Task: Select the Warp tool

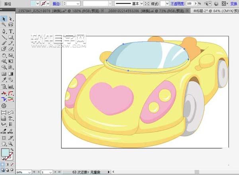Action: point(4,61)
